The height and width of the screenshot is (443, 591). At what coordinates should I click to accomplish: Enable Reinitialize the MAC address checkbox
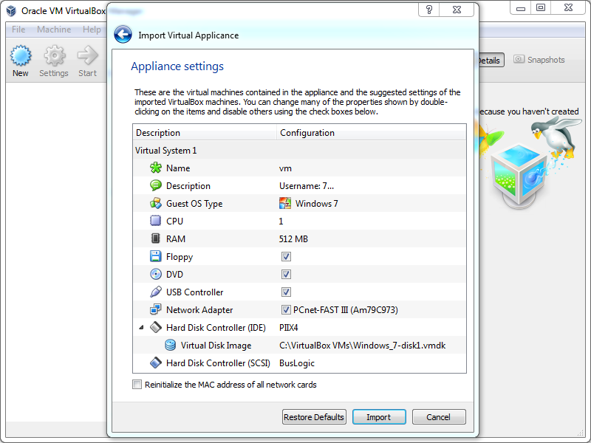point(137,385)
